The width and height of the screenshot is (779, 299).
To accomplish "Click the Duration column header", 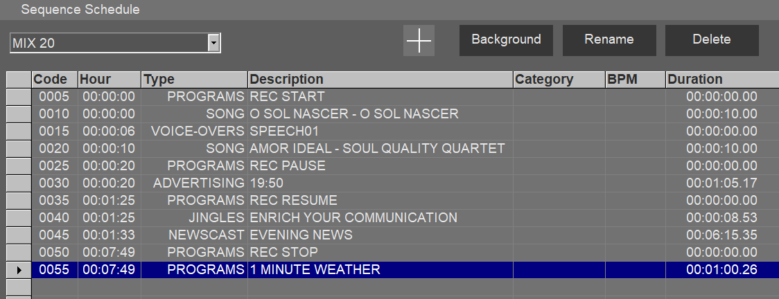I will tap(721, 80).
